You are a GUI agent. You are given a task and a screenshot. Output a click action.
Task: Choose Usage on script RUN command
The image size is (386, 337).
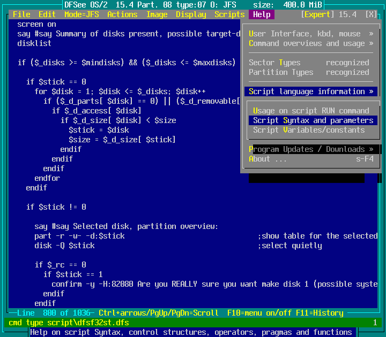(x=311, y=111)
